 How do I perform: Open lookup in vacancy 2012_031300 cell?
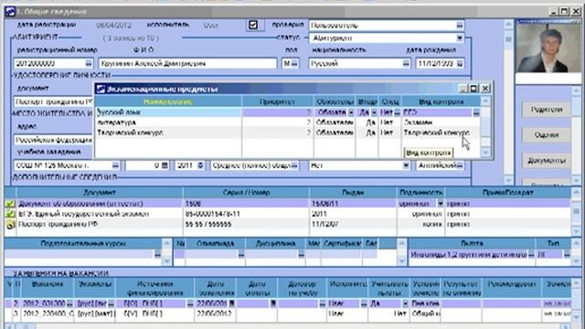[69, 303]
